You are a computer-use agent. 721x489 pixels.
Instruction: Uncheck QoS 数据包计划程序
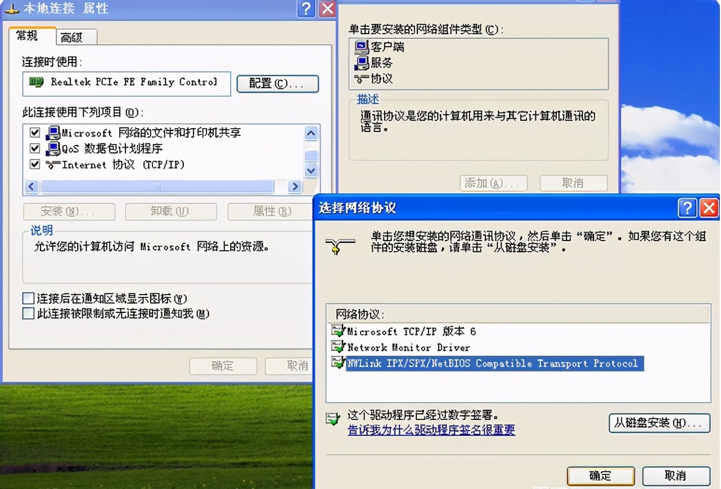pyautogui.click(x=34, y=148)
